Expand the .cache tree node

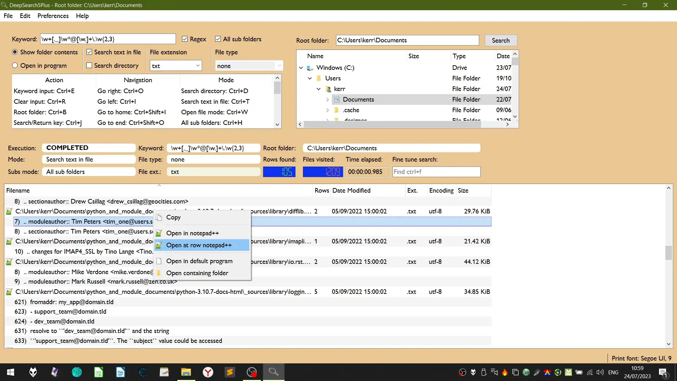(x=328, y=110)
